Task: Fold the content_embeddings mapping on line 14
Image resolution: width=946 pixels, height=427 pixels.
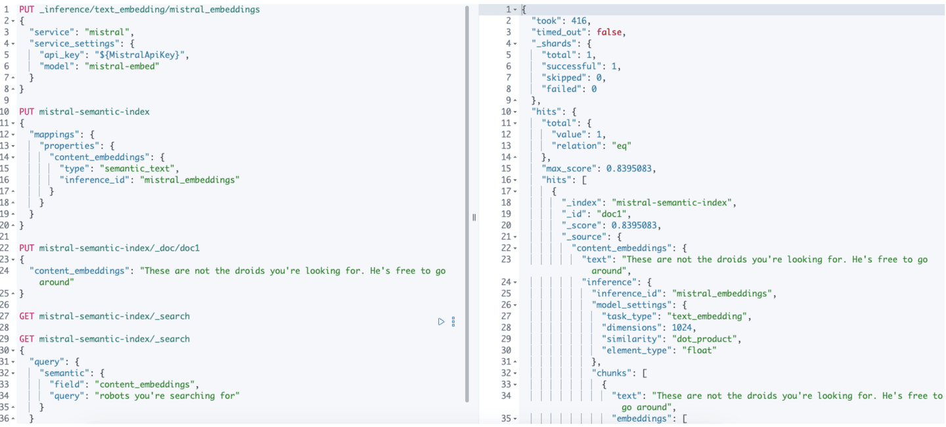Action: tap(14, 157)
